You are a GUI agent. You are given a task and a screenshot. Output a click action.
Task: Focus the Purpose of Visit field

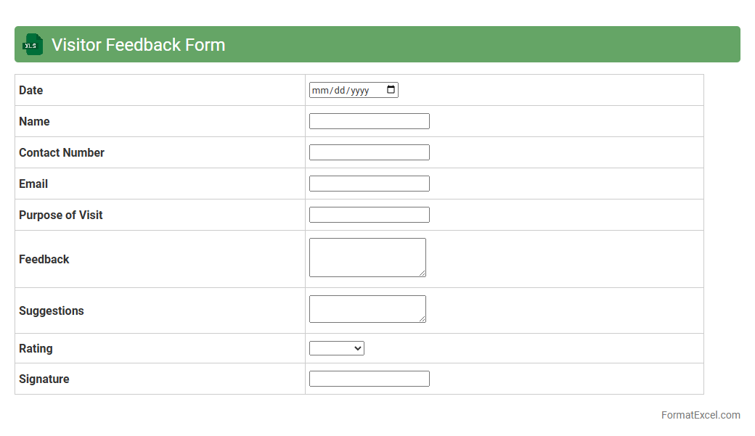[369, 215]
